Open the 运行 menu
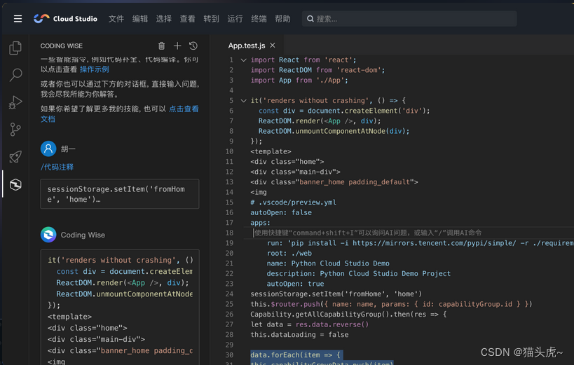Image resolution: width=574 pixels, height=365 pixels. 235,19
